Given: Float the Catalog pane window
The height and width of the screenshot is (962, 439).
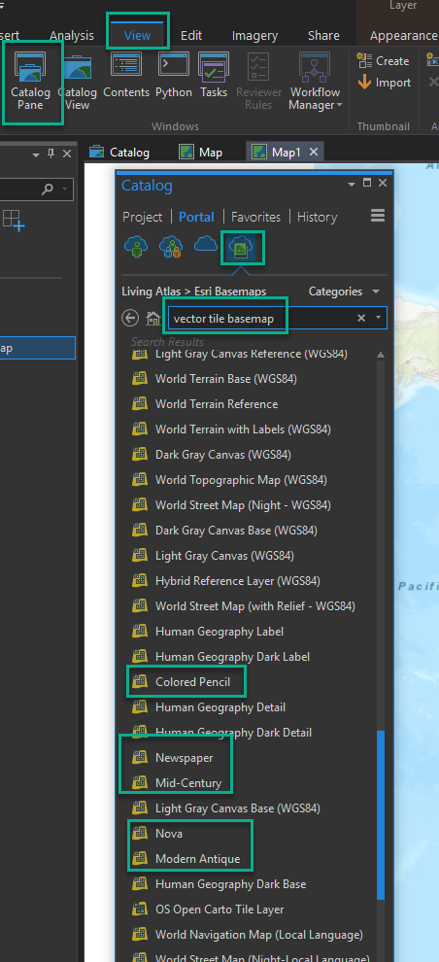Looking at the screenshot, I should coord(367,183).
